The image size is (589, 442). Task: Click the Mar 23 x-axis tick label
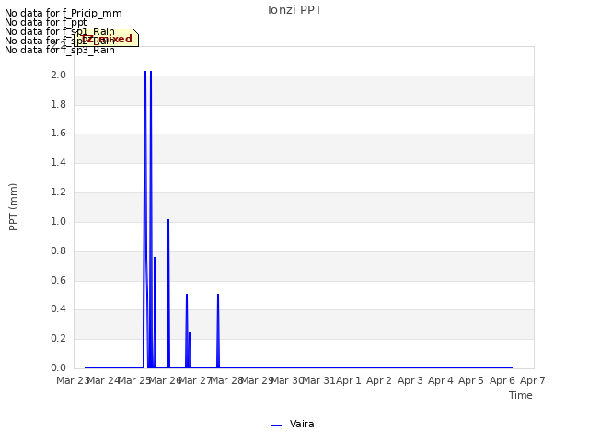pyautogui.click(x=72, y=380)
